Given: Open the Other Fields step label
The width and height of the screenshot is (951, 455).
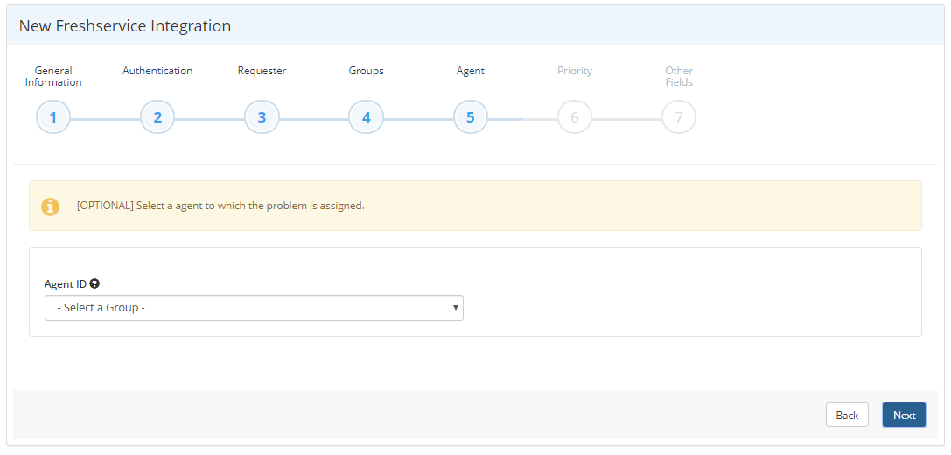Looking at the screenshot, I should coord(678,77).
